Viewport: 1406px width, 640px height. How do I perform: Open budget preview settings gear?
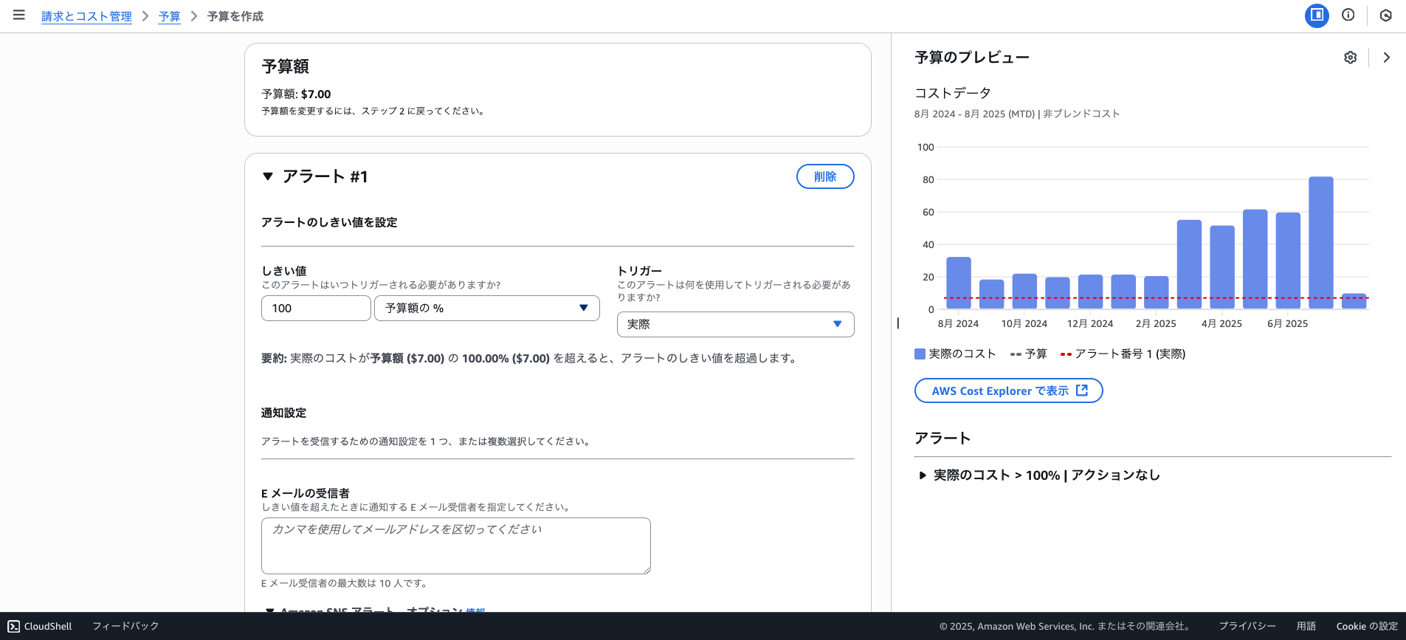click(1351, 58)
